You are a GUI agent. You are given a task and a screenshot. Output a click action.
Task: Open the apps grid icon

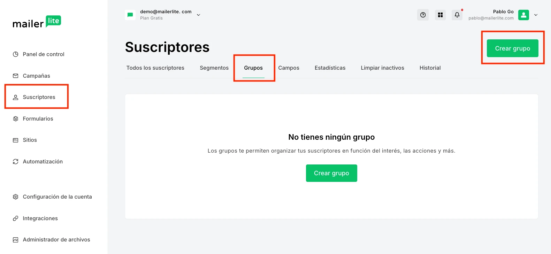point(440,15)
